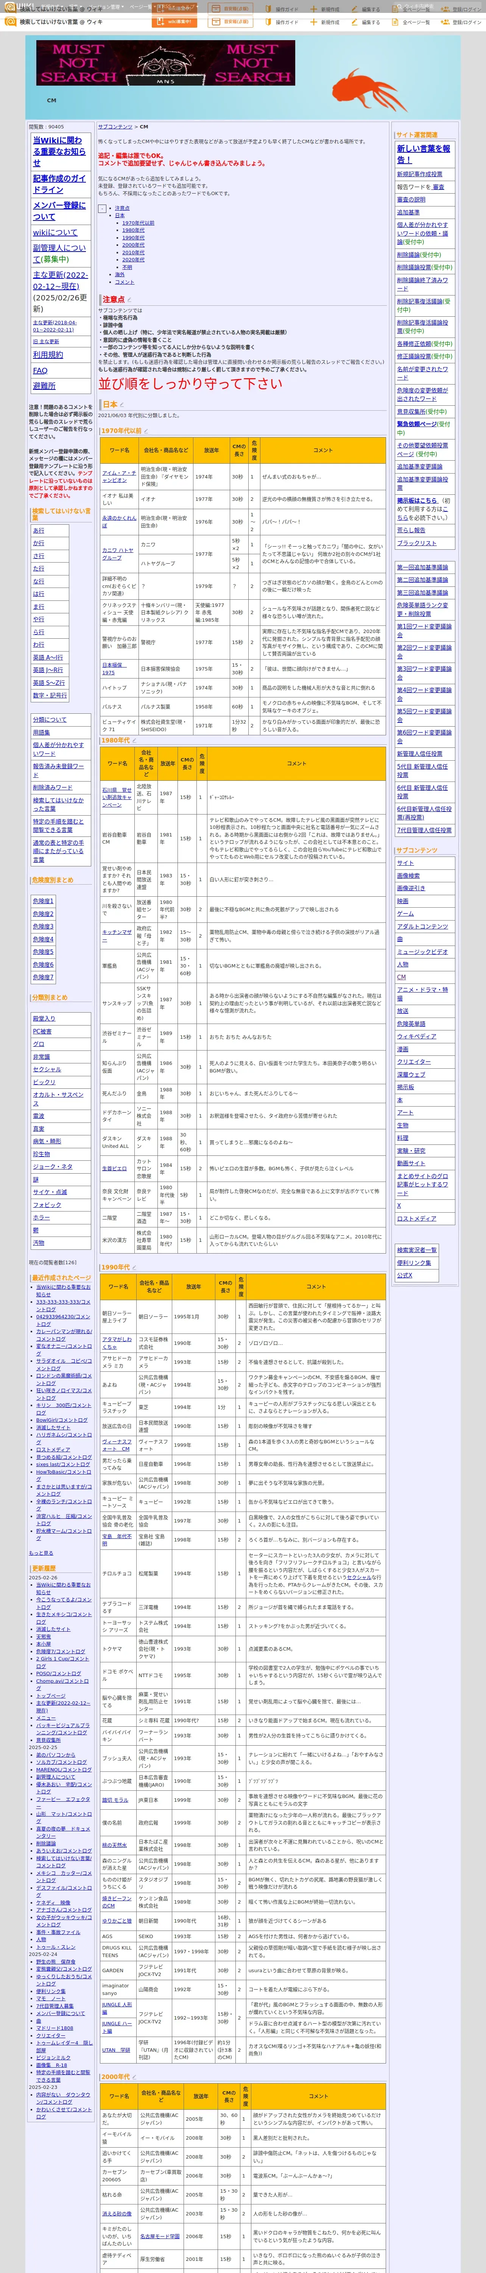Viewport: 486px width, 2273px height.
Task: Click 新規作成 plus icon in toolbar
Action: coord(315,22)
